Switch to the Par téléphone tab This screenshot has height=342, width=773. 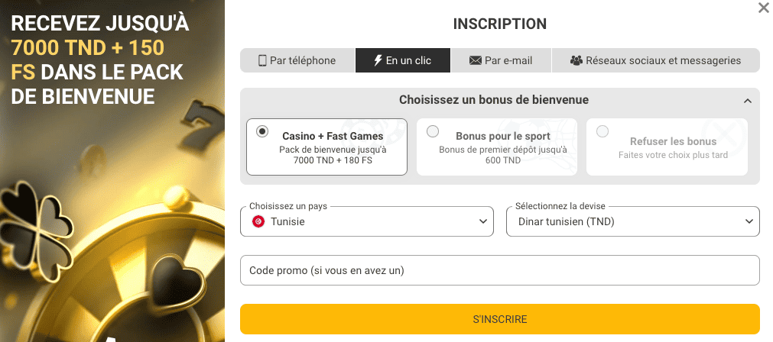click(x=297, y=60)
